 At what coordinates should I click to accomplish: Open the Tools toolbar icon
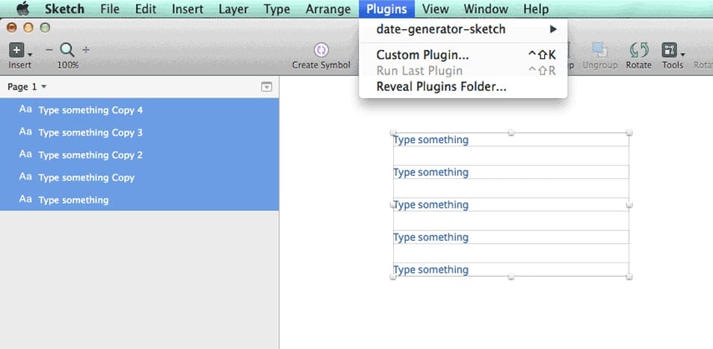(x=670, y=51)
